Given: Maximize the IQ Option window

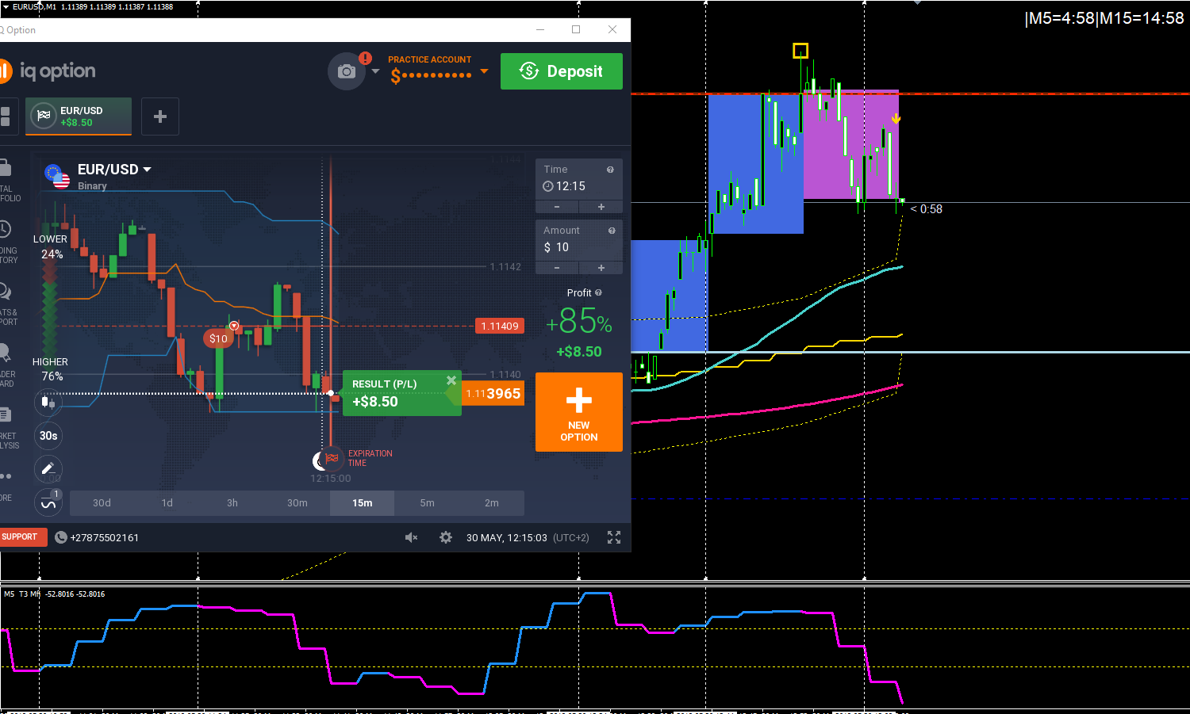Looking at the screenshot, I should 576,29.
